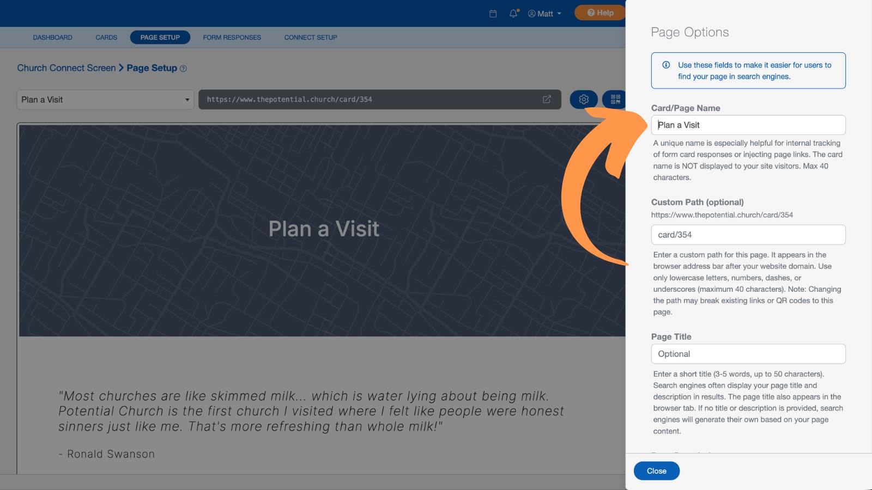
Task: Open the Connect Setup tab
Action: click(311, 38)
